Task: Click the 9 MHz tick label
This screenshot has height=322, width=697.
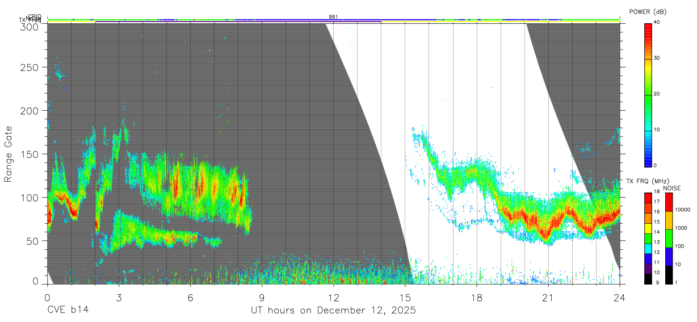Action: [x=656, y=283]
